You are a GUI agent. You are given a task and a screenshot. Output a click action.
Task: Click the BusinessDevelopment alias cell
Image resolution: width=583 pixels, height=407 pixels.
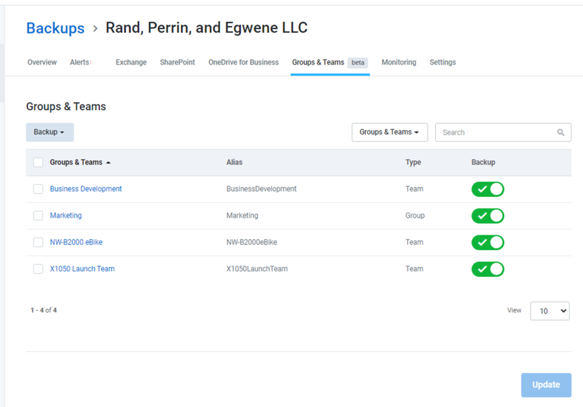[261, 189]
